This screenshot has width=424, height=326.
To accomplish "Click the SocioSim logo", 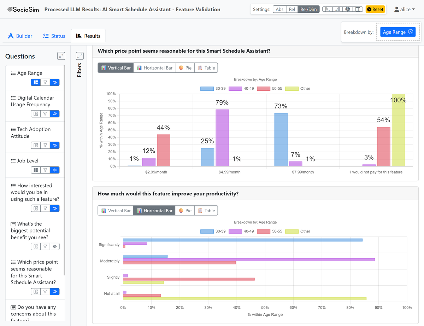I will (23, 10).
